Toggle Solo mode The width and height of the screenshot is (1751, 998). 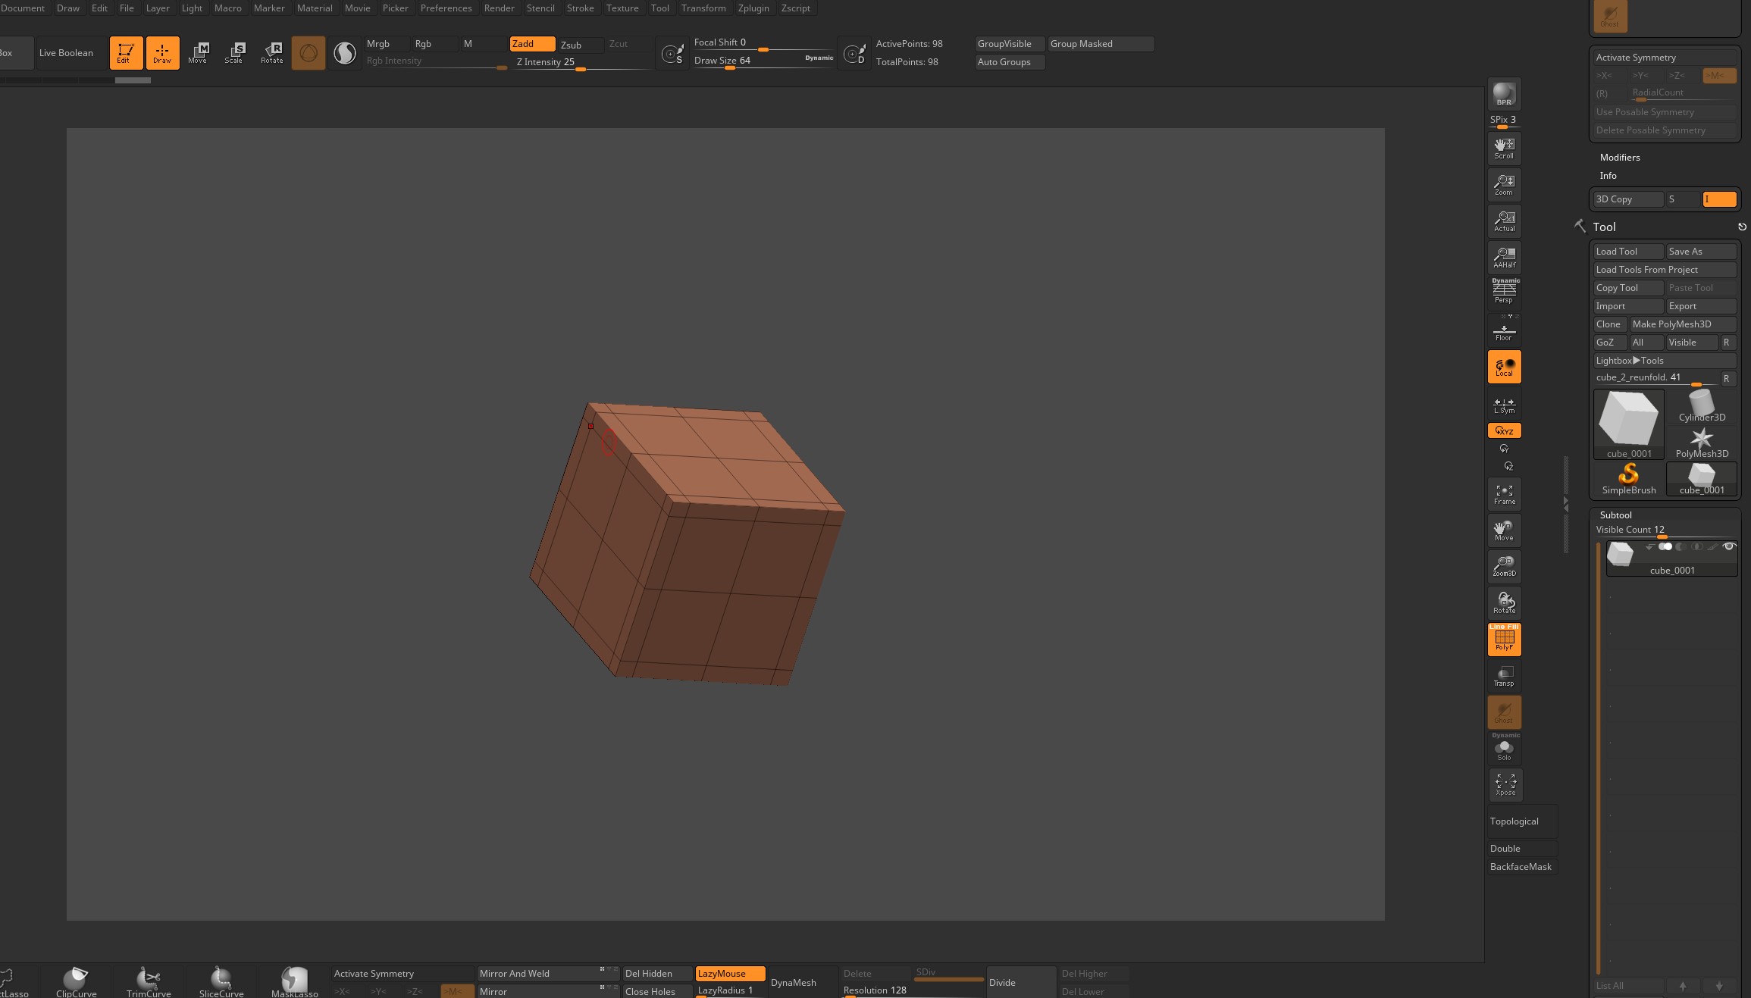click(1504, 749)
